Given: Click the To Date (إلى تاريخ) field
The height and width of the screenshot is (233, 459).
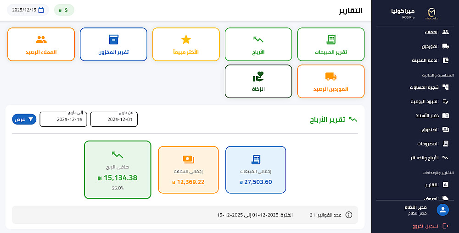Looking at the screenshot, I should pyautogui.click(x=63, y=119).
